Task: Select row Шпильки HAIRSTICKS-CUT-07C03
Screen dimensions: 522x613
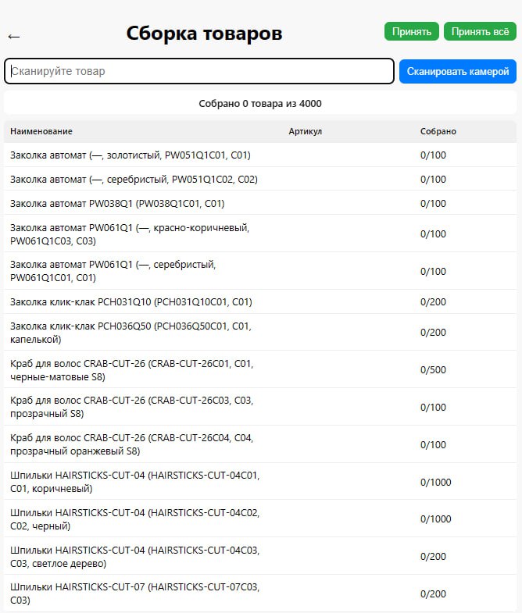Action: pos(260,593)
